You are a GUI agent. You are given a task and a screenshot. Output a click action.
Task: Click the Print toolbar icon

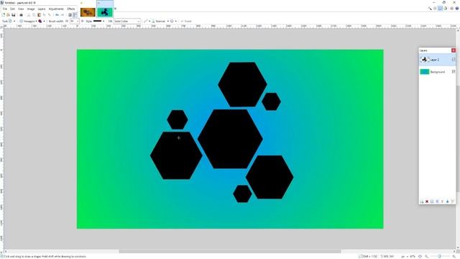(21, 14)
